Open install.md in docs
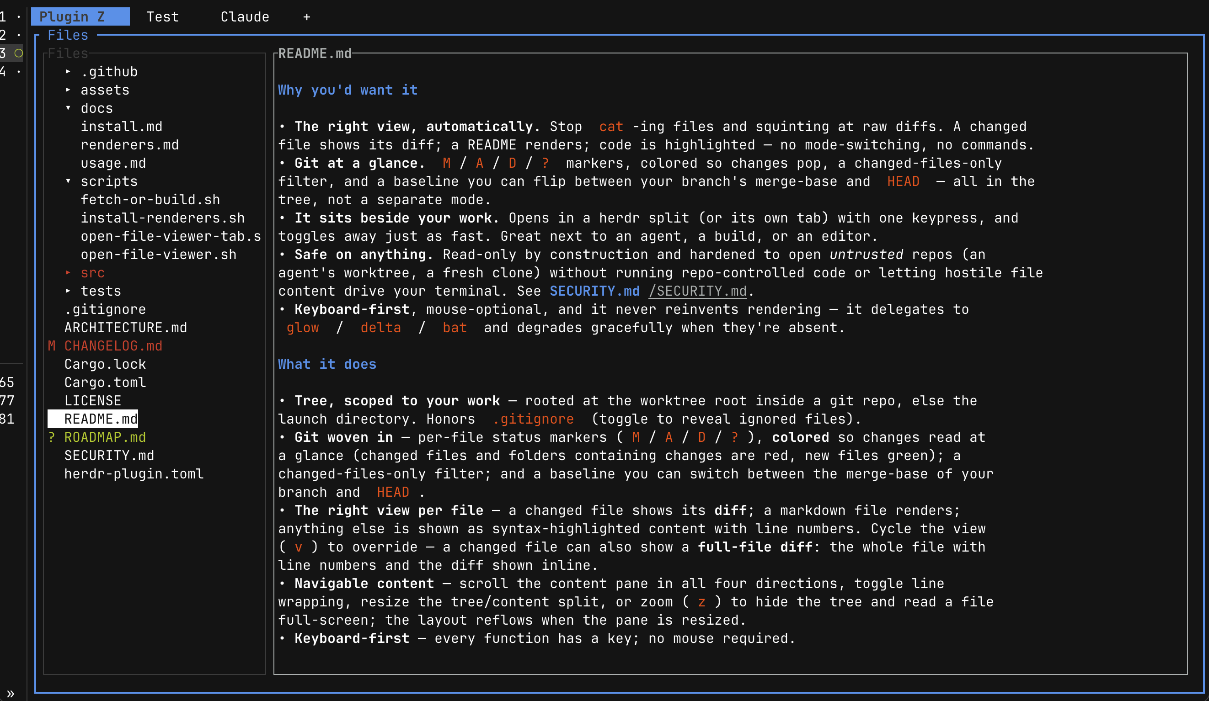The width and height of the screenshot is (1209, 701). (x=121, y=127)
